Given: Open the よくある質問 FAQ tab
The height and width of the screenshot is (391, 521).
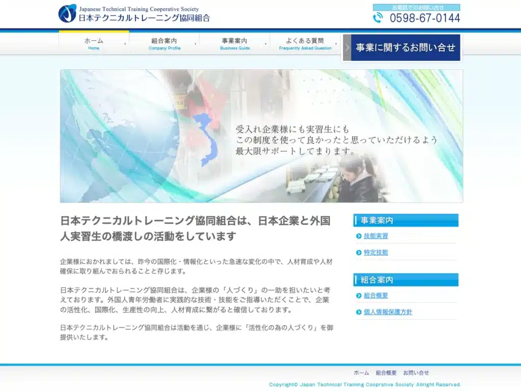Looking at the screenshot, I should pyautogui.click(x=305, y=44).
